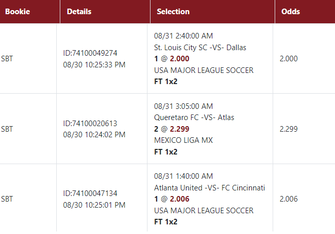335x234 pixels.
Task: Click the bold selection 1 @ 2.006
Action: click(x=172, y=199)
